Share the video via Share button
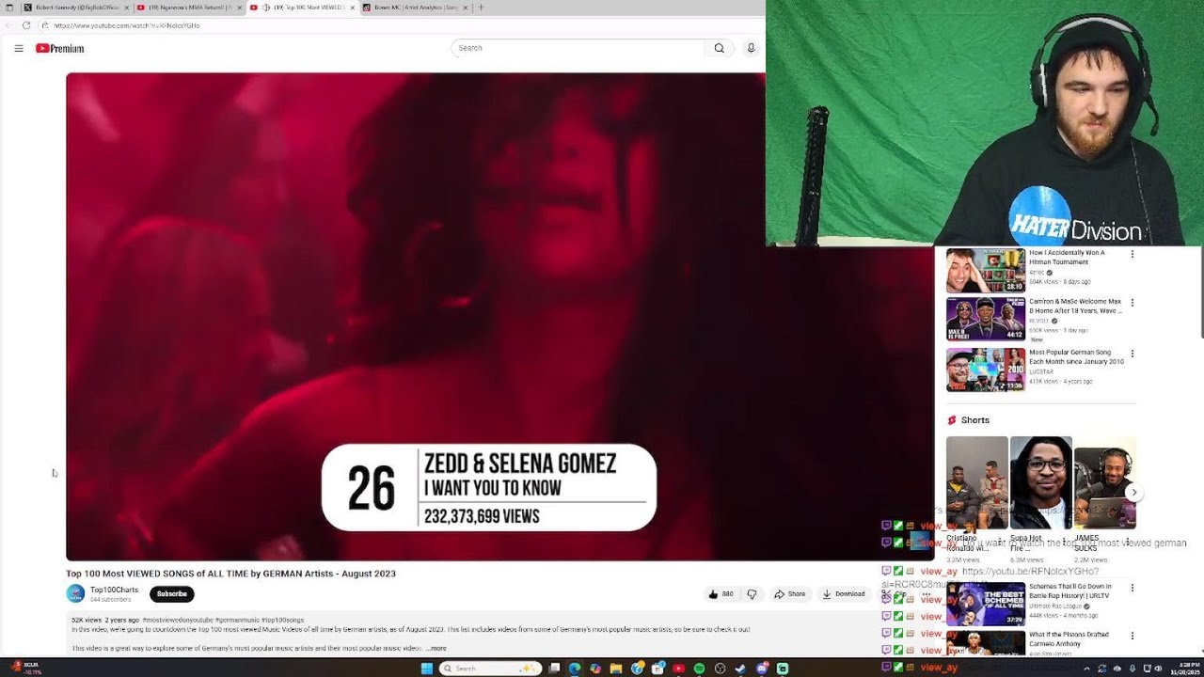Viewport: 1204px width, 677px height. [x=790, y=594]
